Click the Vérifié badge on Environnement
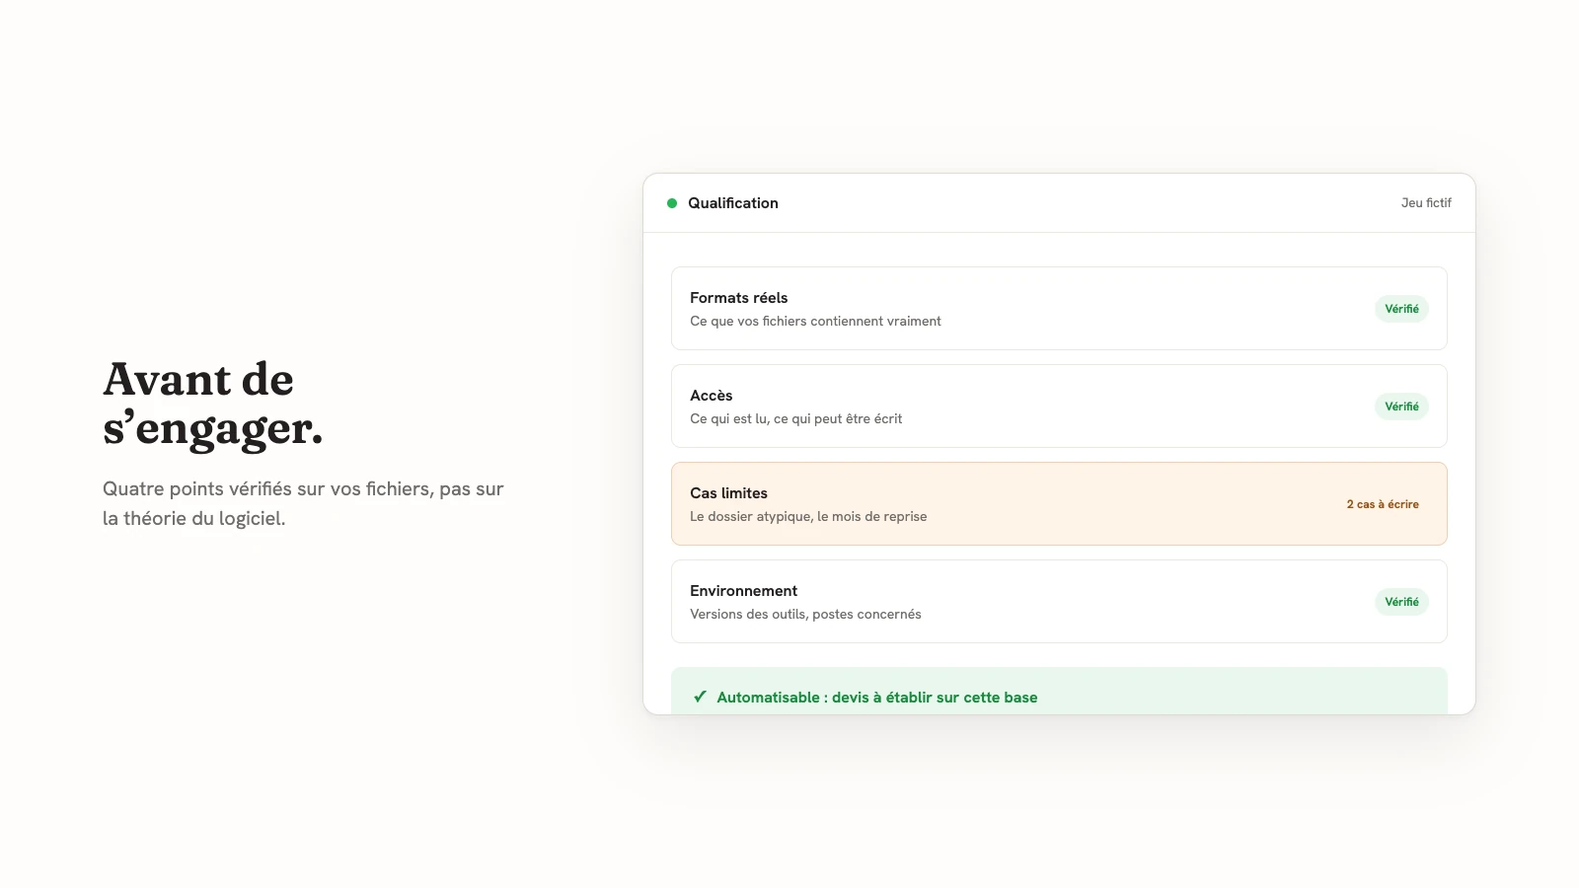 tap(1401, 602)
